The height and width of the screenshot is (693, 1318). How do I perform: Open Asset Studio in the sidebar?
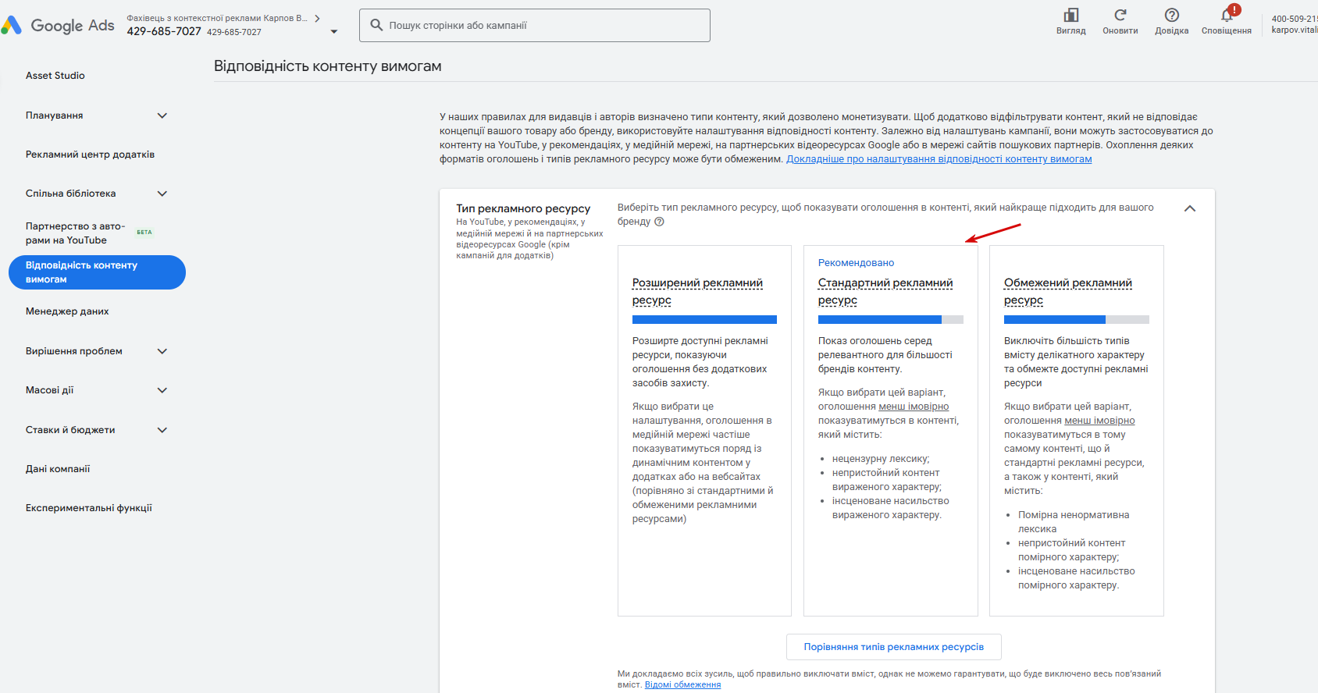pyautogui.click(x=55, y=76)
